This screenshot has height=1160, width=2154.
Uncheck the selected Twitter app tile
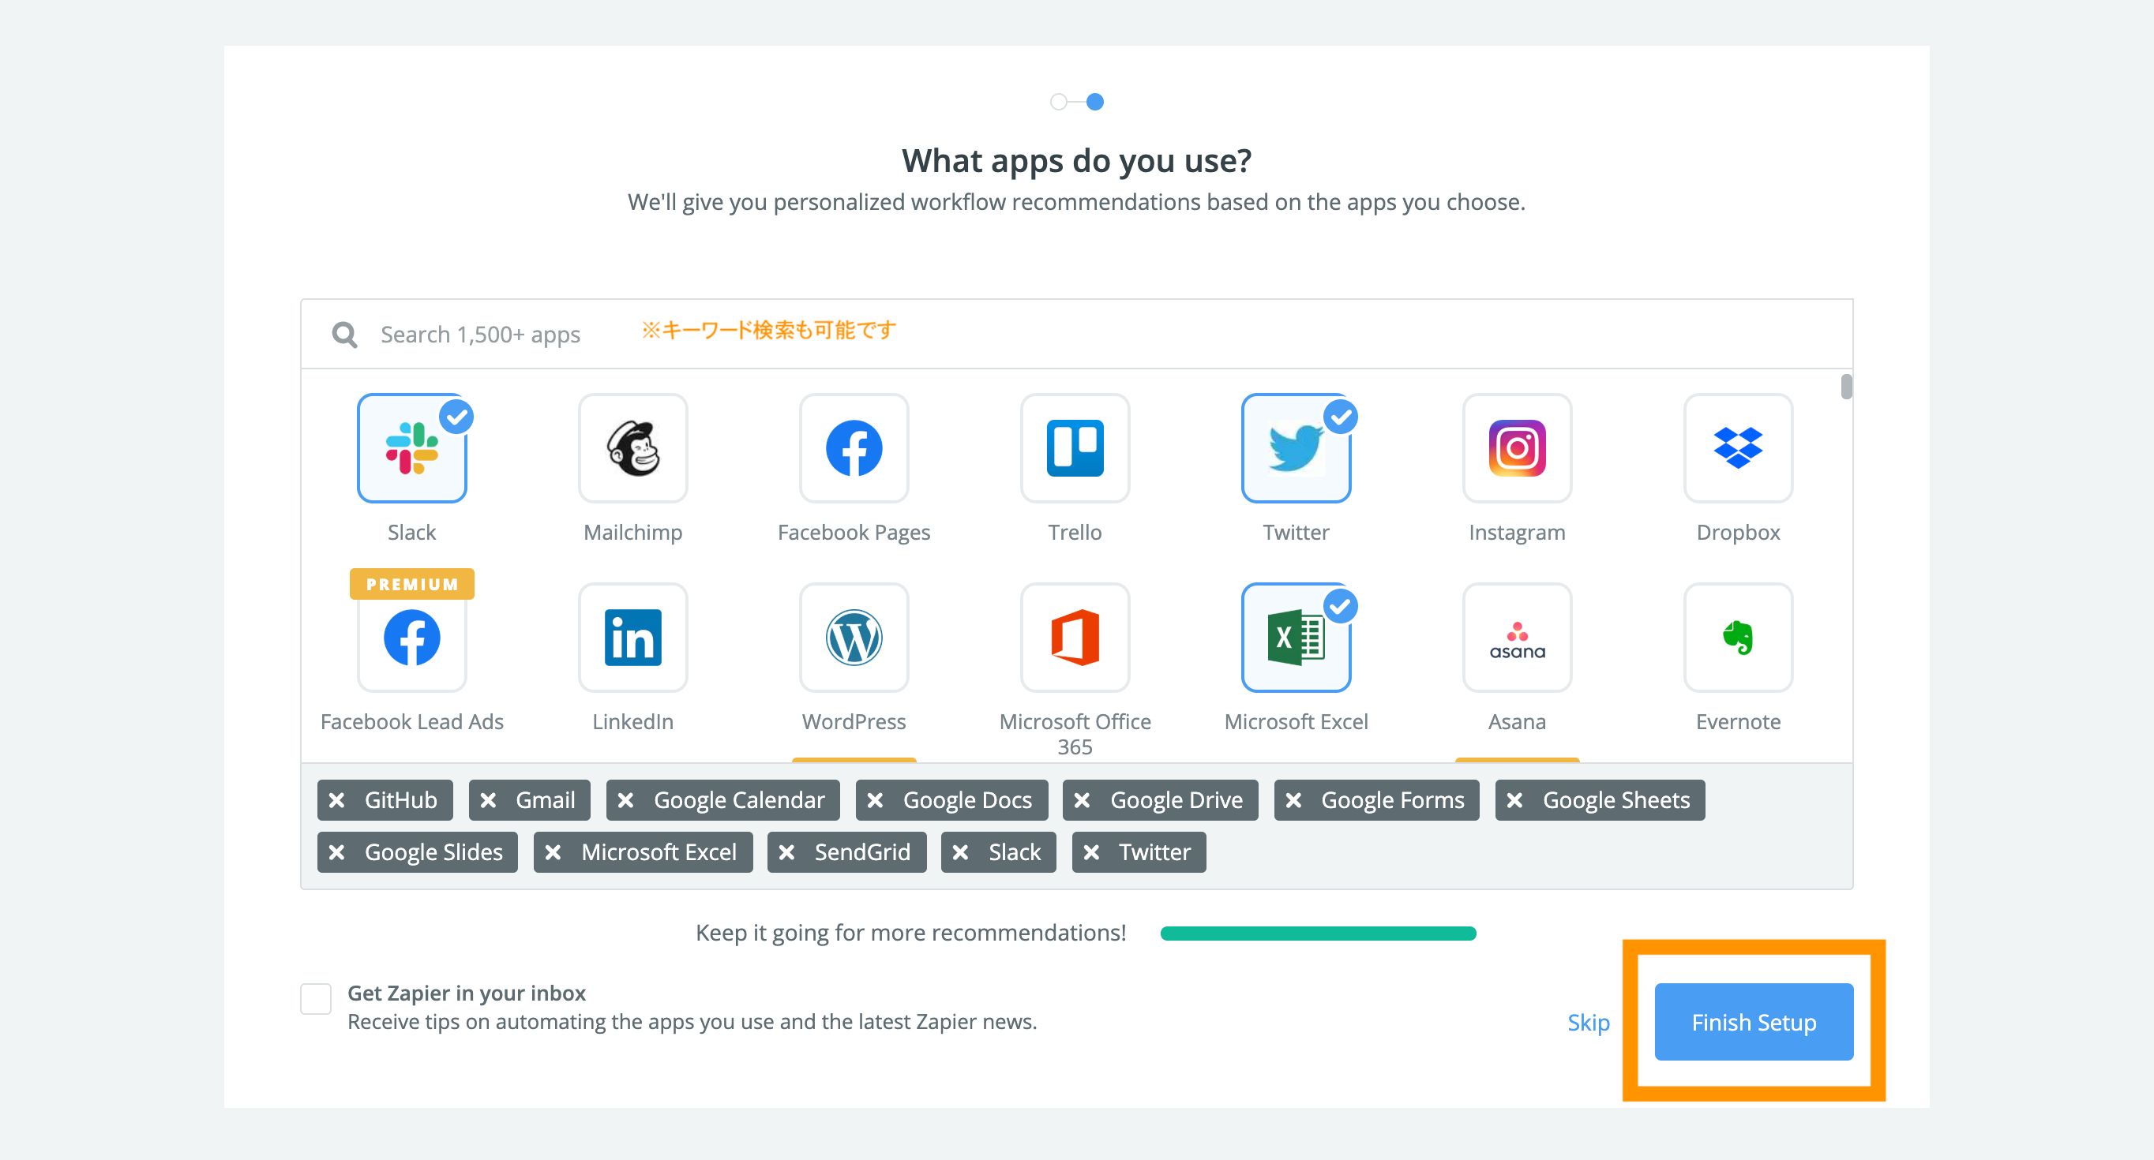pos(1295,449)
